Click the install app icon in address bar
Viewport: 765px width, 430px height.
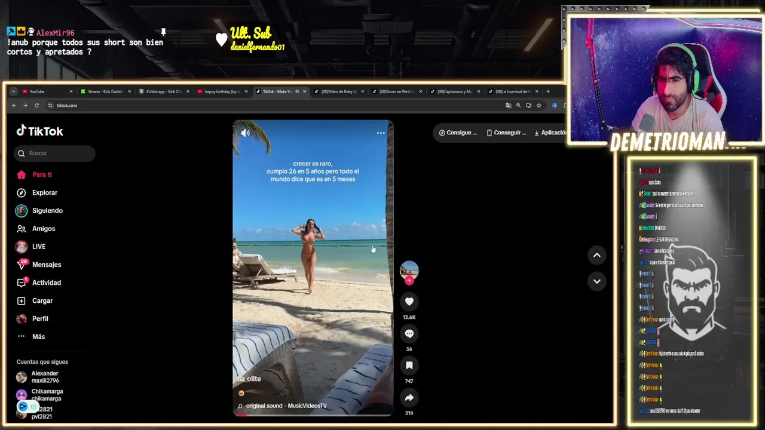click(x=528, y=105)
